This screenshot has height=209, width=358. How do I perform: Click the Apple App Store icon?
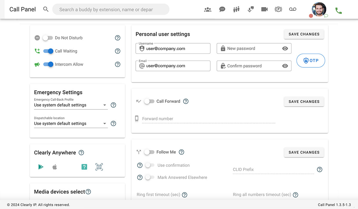pyautogui.click(x=55, y=167)
